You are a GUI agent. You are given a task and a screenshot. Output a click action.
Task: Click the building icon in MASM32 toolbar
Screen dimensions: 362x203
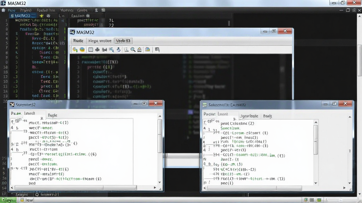click(x=139, y=49)
